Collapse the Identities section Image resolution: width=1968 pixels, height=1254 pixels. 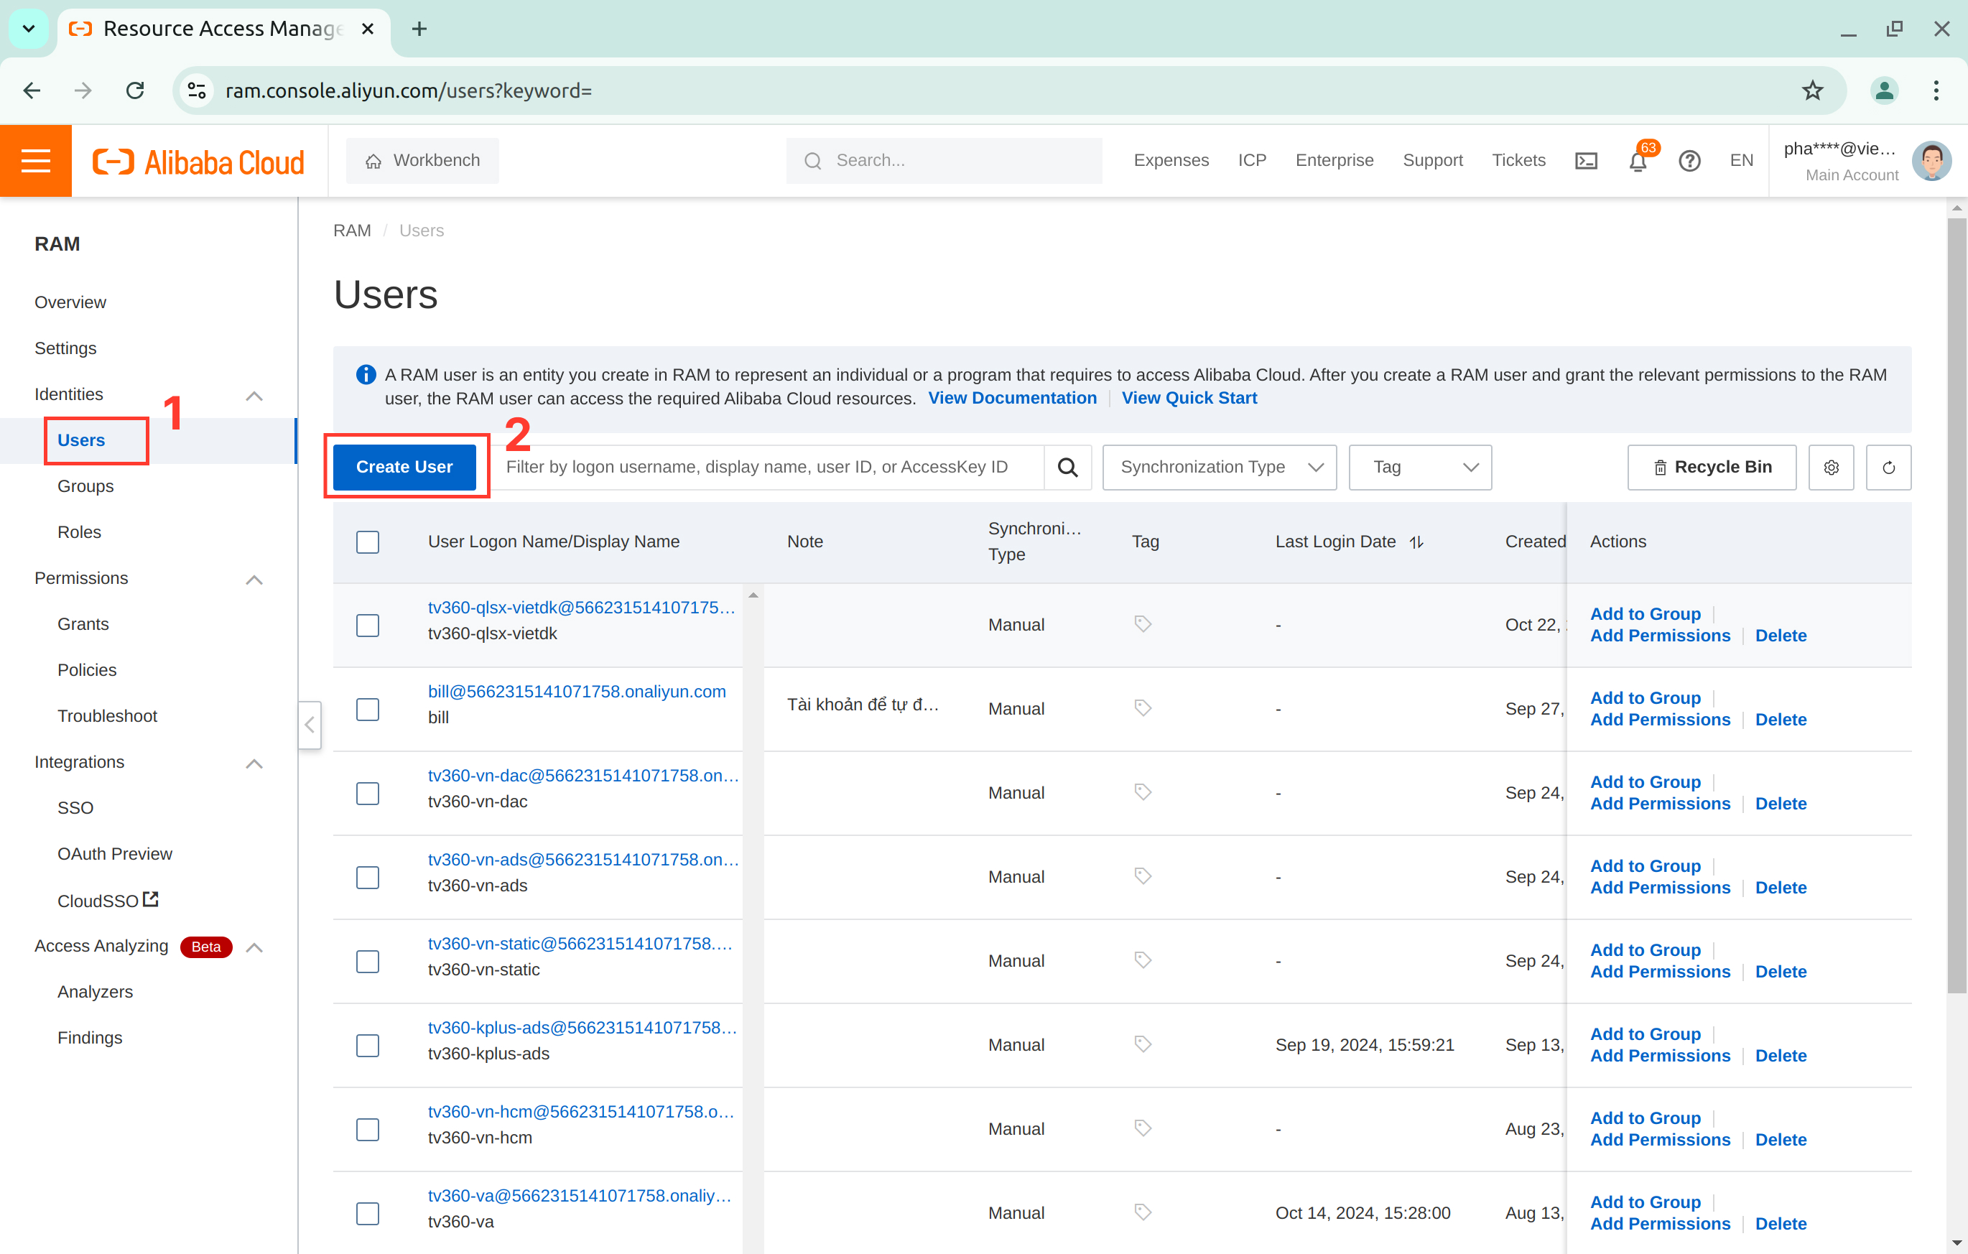click(x=254, y=396)
